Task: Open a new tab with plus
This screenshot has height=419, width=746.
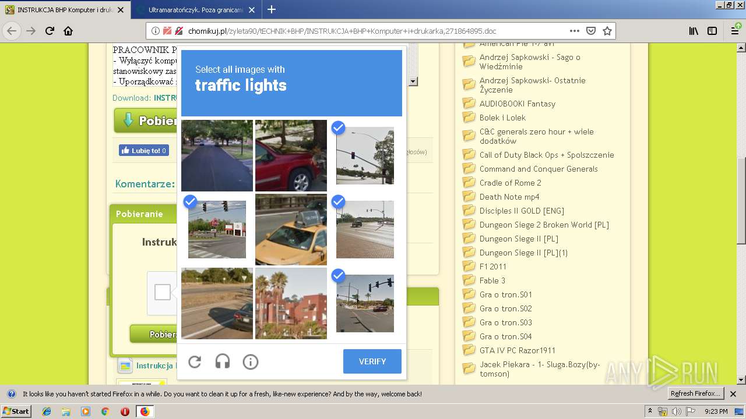Action: pyautogui.click(x=271, y=9)
